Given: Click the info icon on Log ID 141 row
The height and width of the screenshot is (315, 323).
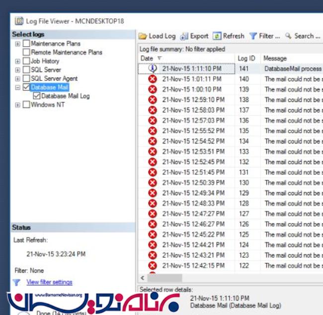Looking at the screenshot, I should [153, 69].
